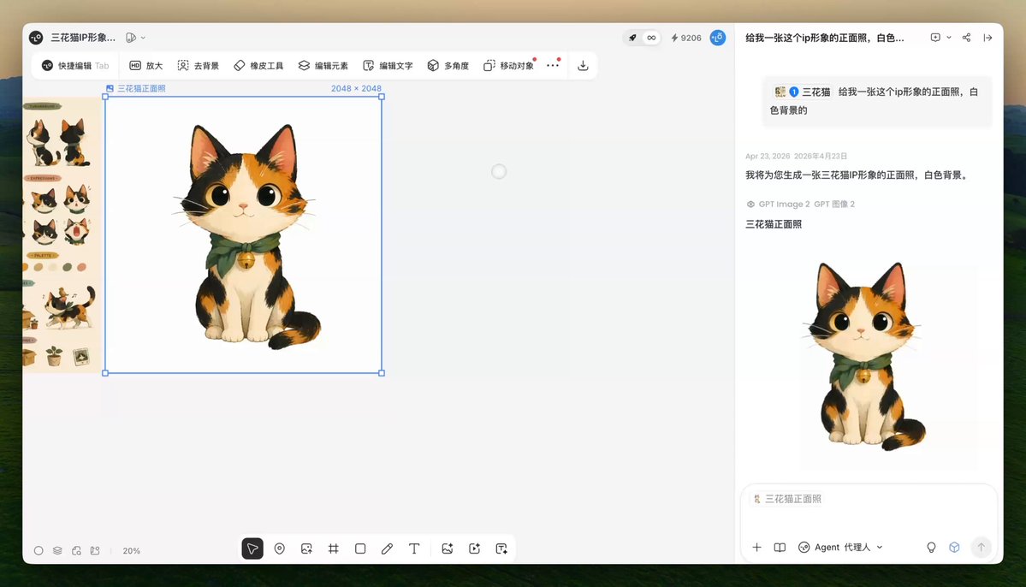Click the map view icon in the status bar
Image resolution: width=1026 pixels, height=587 pixels.
point(96,550)
